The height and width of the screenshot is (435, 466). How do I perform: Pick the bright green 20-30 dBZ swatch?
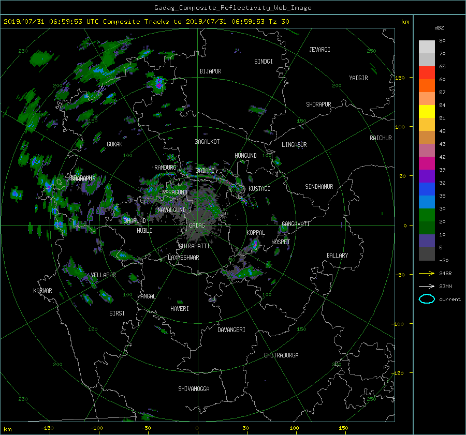(427, 215)
